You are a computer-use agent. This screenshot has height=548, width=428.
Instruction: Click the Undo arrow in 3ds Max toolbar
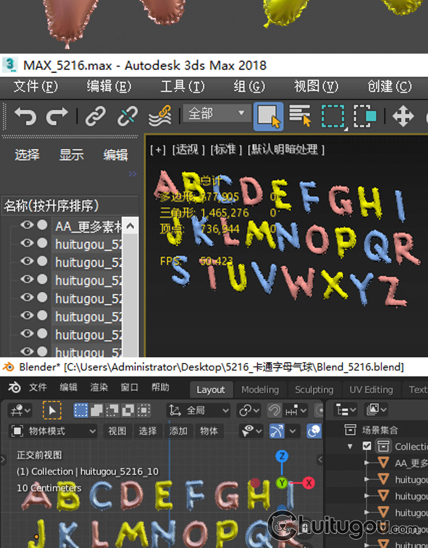(x=25, y=116)
